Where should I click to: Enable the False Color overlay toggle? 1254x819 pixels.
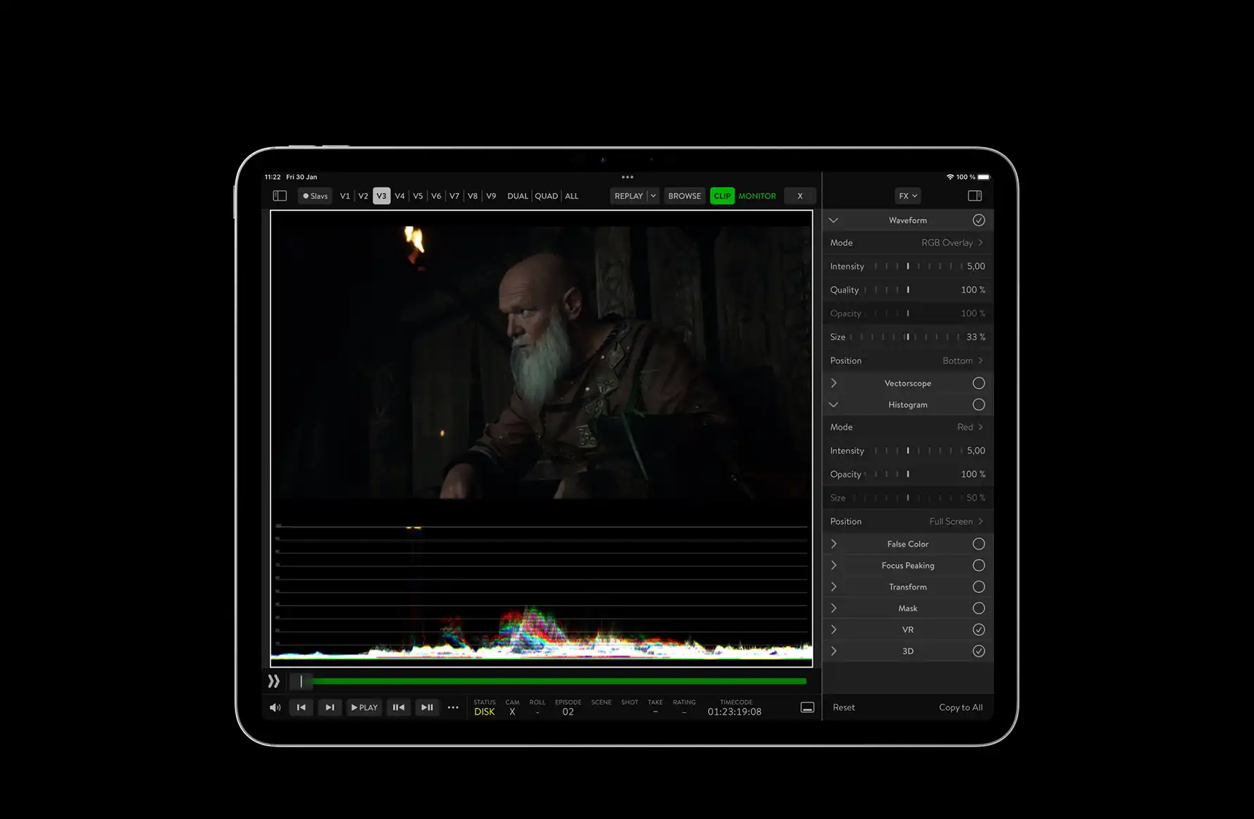click(x=979, y=544)
